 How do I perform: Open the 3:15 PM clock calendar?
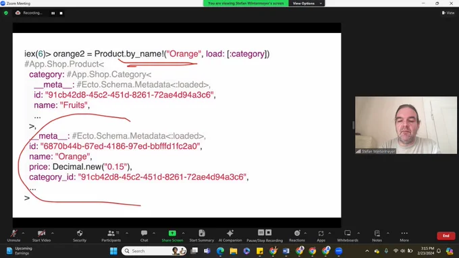426,251
